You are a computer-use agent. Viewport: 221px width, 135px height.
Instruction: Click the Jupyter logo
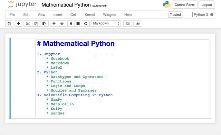click(22, 4)
